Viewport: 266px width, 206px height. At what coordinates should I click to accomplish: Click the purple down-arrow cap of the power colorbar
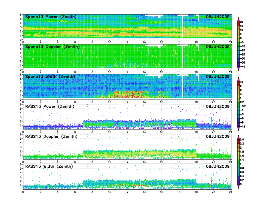tap(238, 69)
